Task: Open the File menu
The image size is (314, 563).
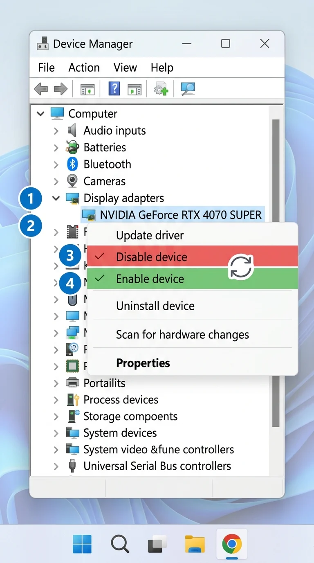Action: tap(46, 68)
